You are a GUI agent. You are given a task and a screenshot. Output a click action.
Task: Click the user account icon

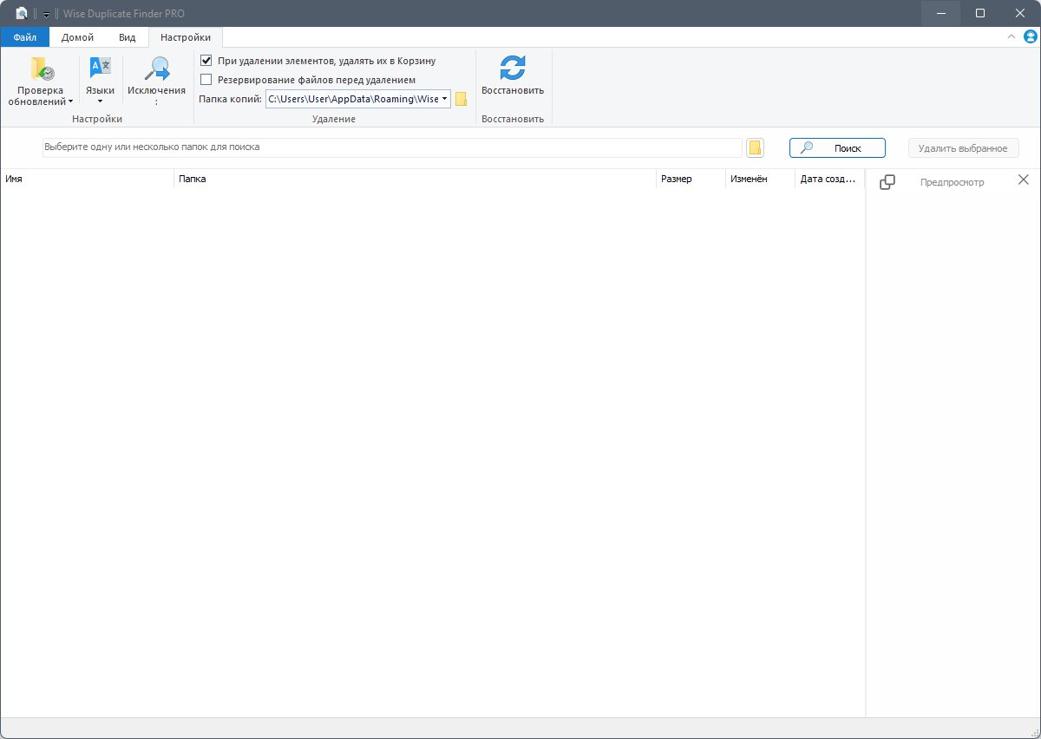1031,37
